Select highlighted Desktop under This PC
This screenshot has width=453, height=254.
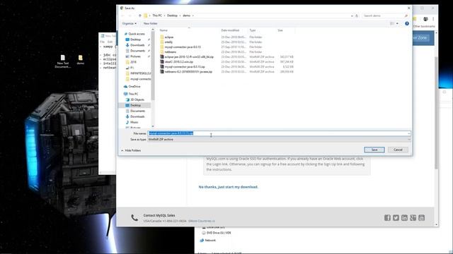pyautogui.click(x=135, y=105)
